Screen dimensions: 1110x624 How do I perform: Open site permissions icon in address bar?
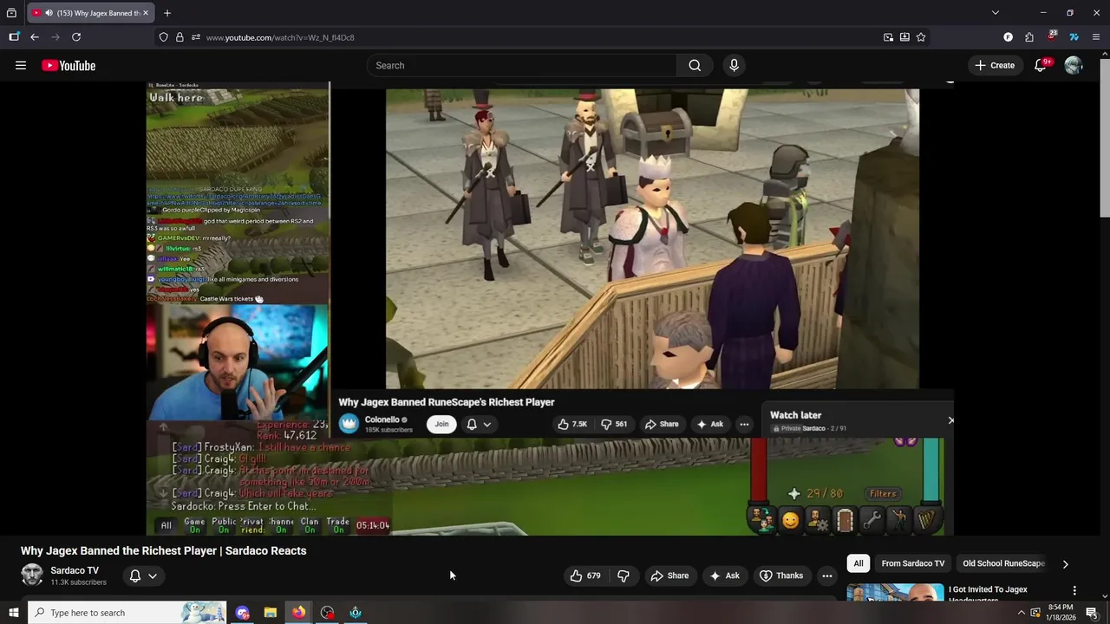[x=196, y=37]
